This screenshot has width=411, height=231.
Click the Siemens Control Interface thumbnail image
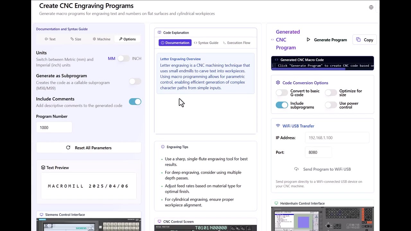point(89,225)
